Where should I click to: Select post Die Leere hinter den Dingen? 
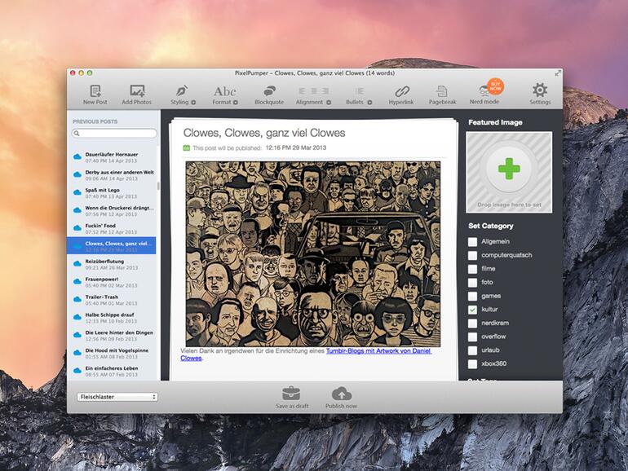(x=112, y=336)
